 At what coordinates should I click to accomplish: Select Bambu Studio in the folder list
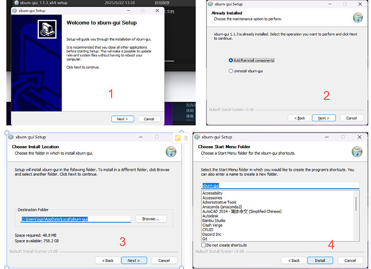pos(214,220)
